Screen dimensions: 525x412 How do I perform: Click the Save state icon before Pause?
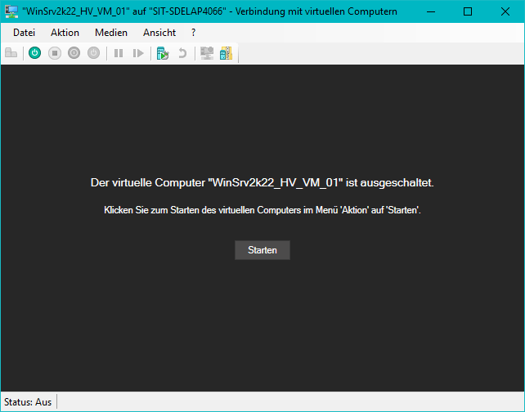[93, 53]
